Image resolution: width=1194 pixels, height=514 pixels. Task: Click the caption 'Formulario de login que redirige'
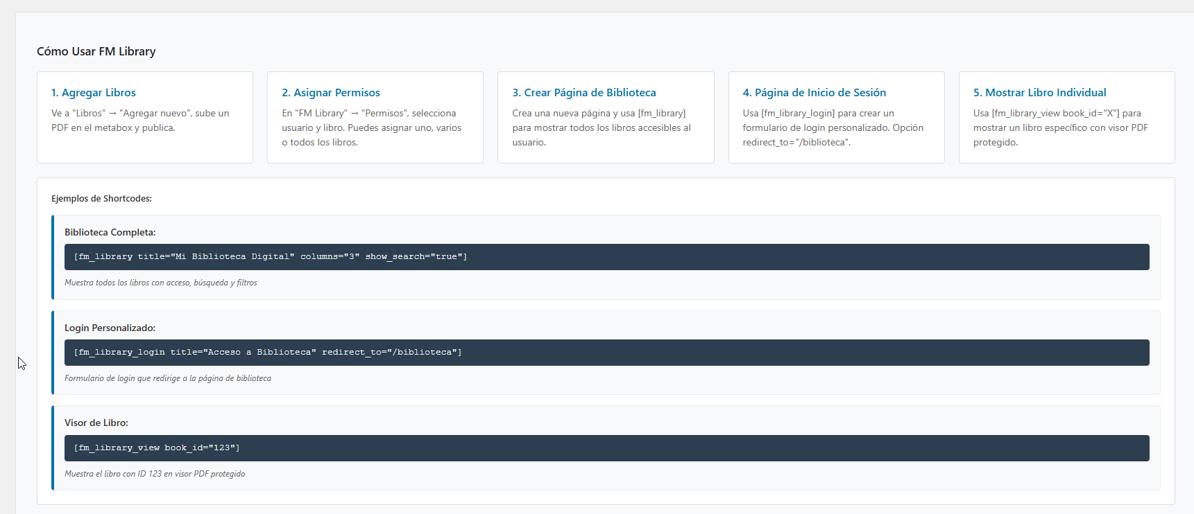168,378
